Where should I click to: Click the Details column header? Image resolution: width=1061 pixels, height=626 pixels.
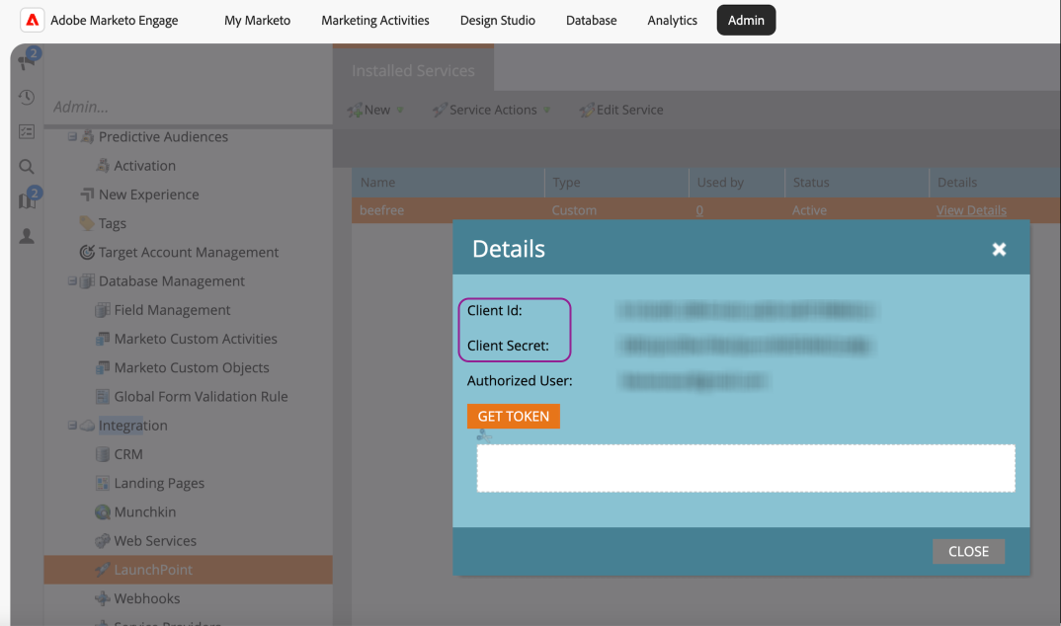click(x=995, y=183)
